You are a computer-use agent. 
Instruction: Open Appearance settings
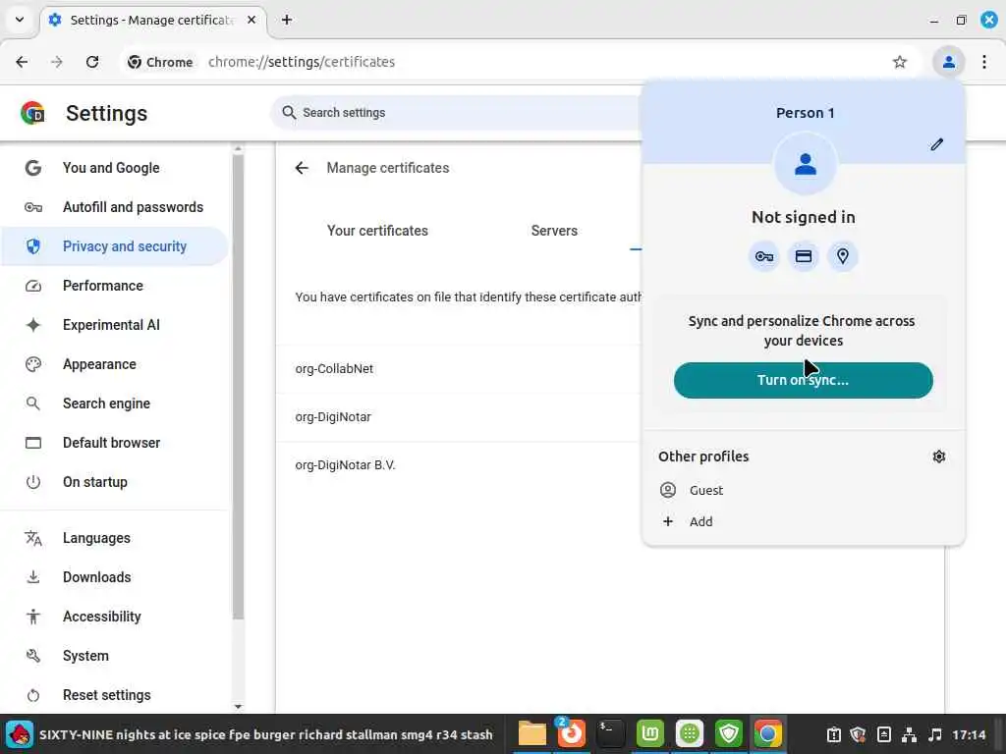coord(114,364)
